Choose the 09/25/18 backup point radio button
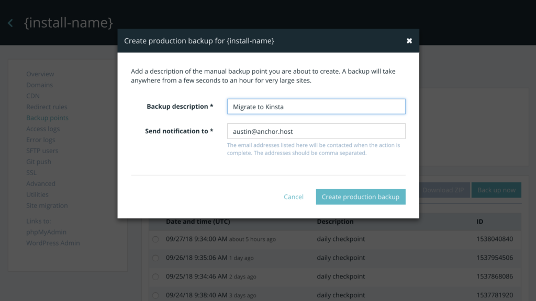This screenshot has width=536, height=301. 155,277
